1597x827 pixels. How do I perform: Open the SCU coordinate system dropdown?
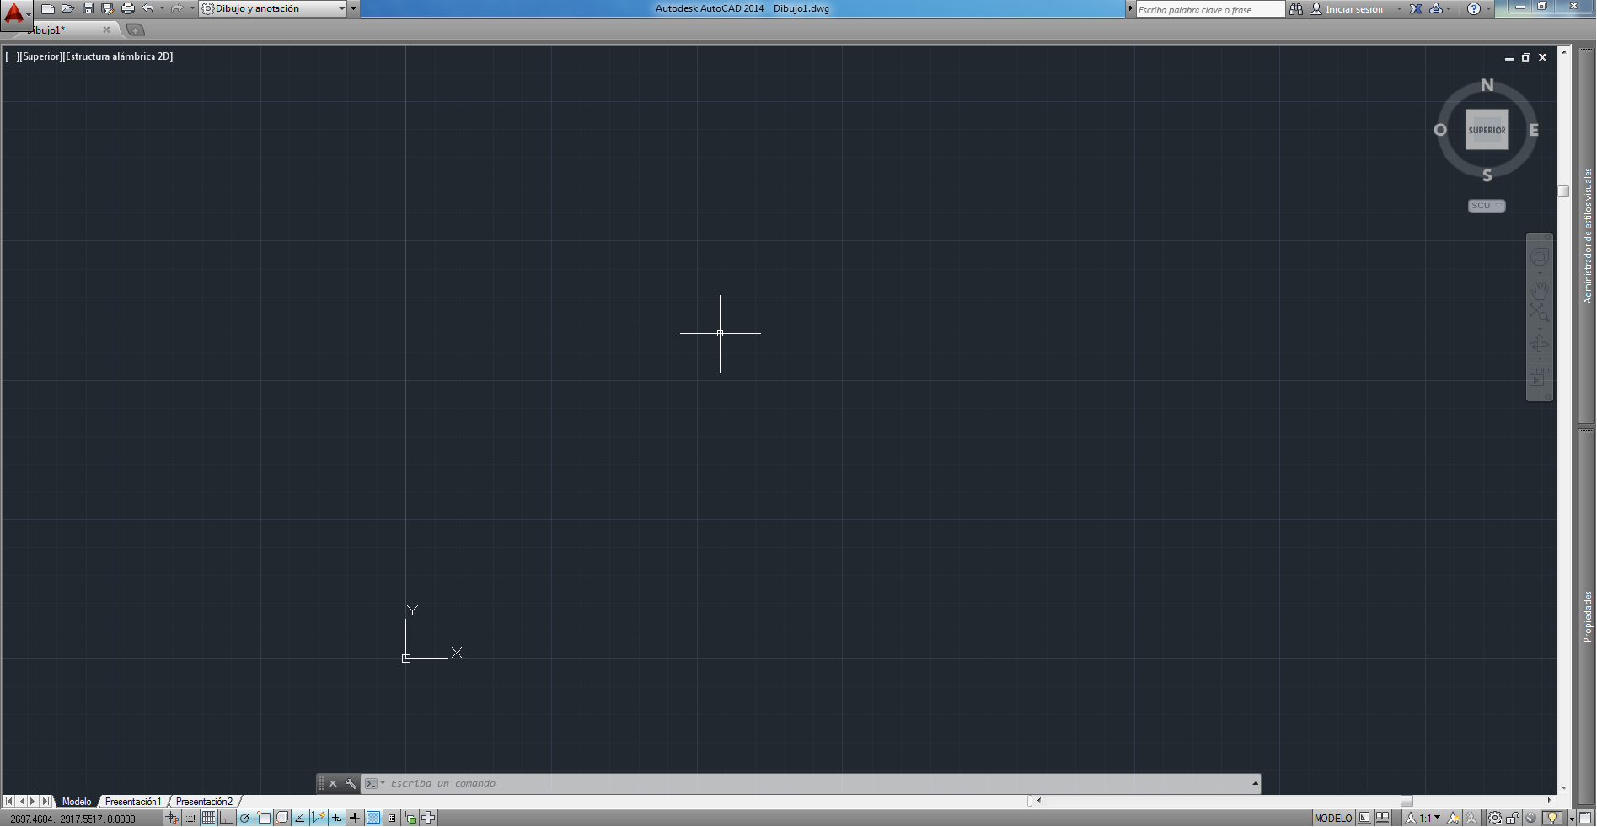(1487, 206)
